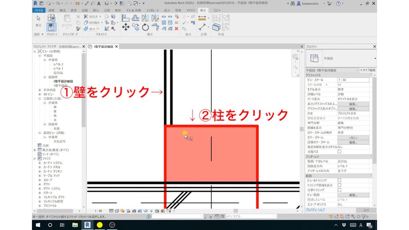Enable the ビューをトリミング checkbox
The height and width of the screenshot is (230, 409).
pyautogui.click(x=340, y=180)
